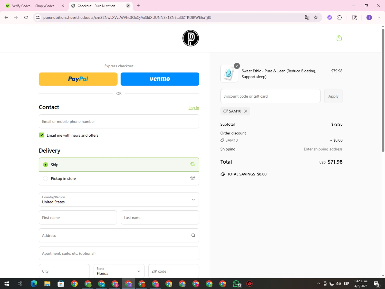
Task: Focus the Discount code or gift card field
Action: pos(270,96)
